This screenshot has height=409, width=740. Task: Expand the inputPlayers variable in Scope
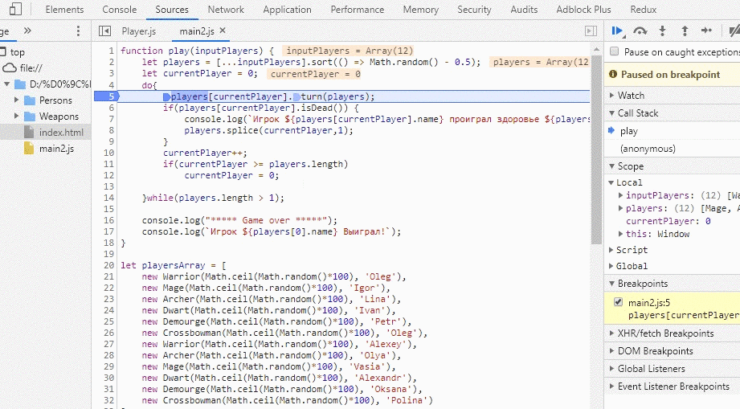[x=620, y=195]
